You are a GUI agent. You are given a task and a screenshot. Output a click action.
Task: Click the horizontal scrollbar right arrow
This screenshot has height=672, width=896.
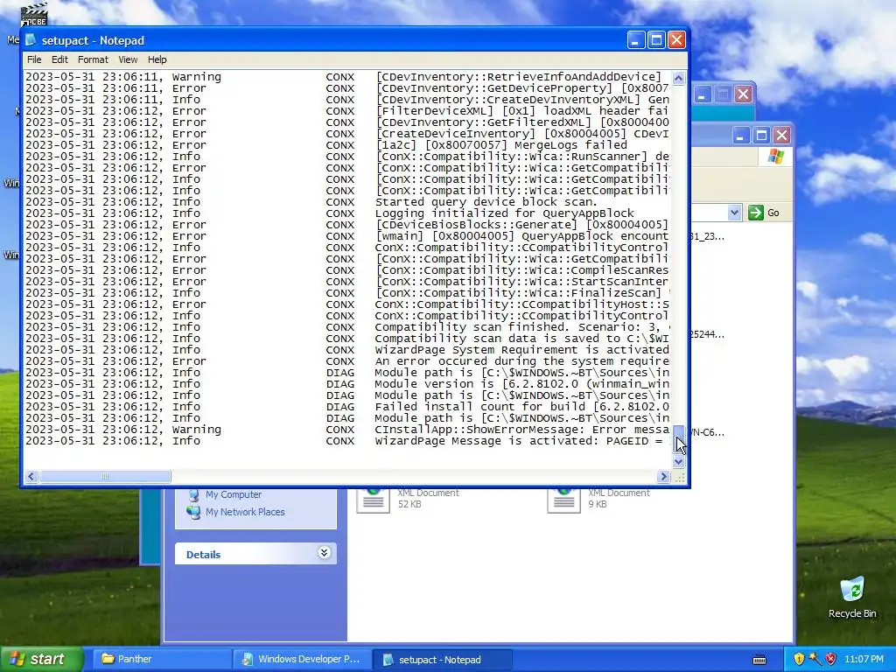tap(663, 476)
